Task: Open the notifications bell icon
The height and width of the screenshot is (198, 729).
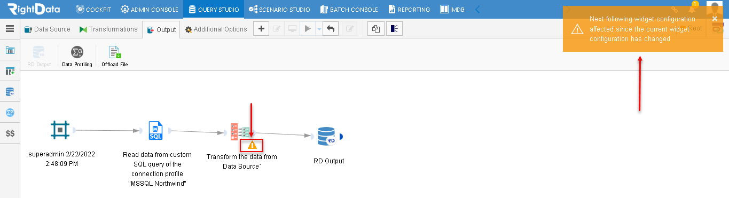Action: click(x=692, y=10)
